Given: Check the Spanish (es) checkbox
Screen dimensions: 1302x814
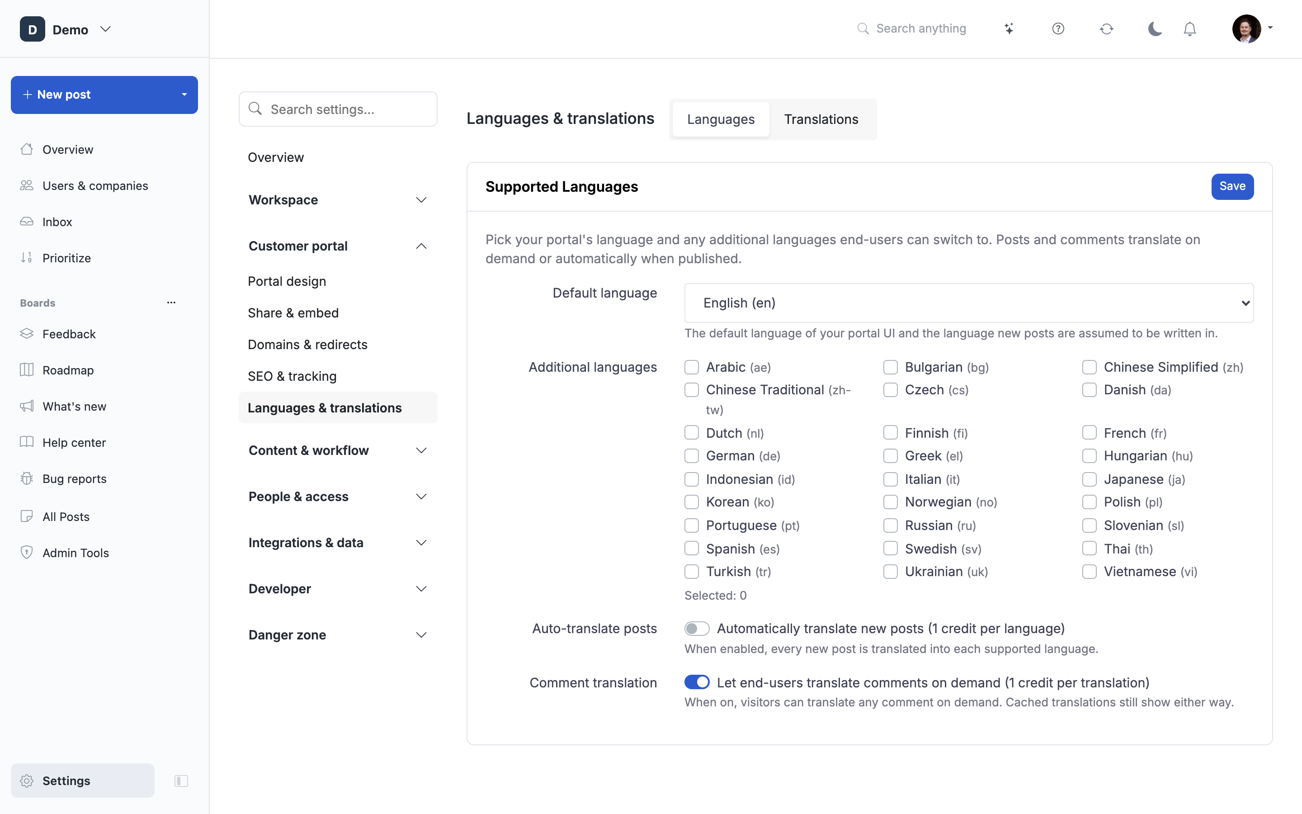Looking at the screenshot, I should [691, 549].
